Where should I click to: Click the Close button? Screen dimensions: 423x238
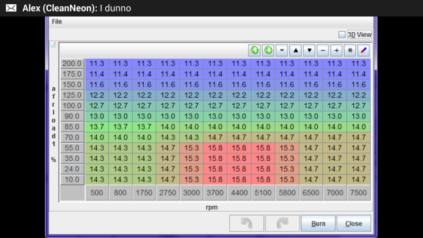(x=353, y=223)
